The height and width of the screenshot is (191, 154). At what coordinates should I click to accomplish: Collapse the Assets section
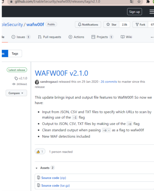tap(45, 168)
